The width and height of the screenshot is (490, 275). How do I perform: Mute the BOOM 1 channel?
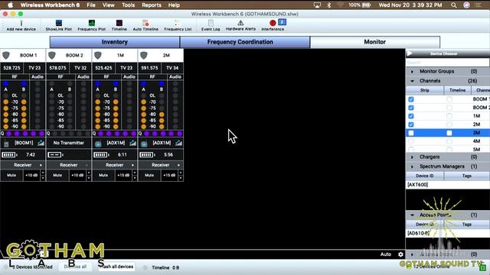click(11, 175)
